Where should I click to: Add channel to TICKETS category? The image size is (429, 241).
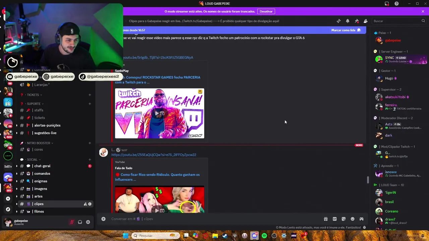tap(89, 95)
